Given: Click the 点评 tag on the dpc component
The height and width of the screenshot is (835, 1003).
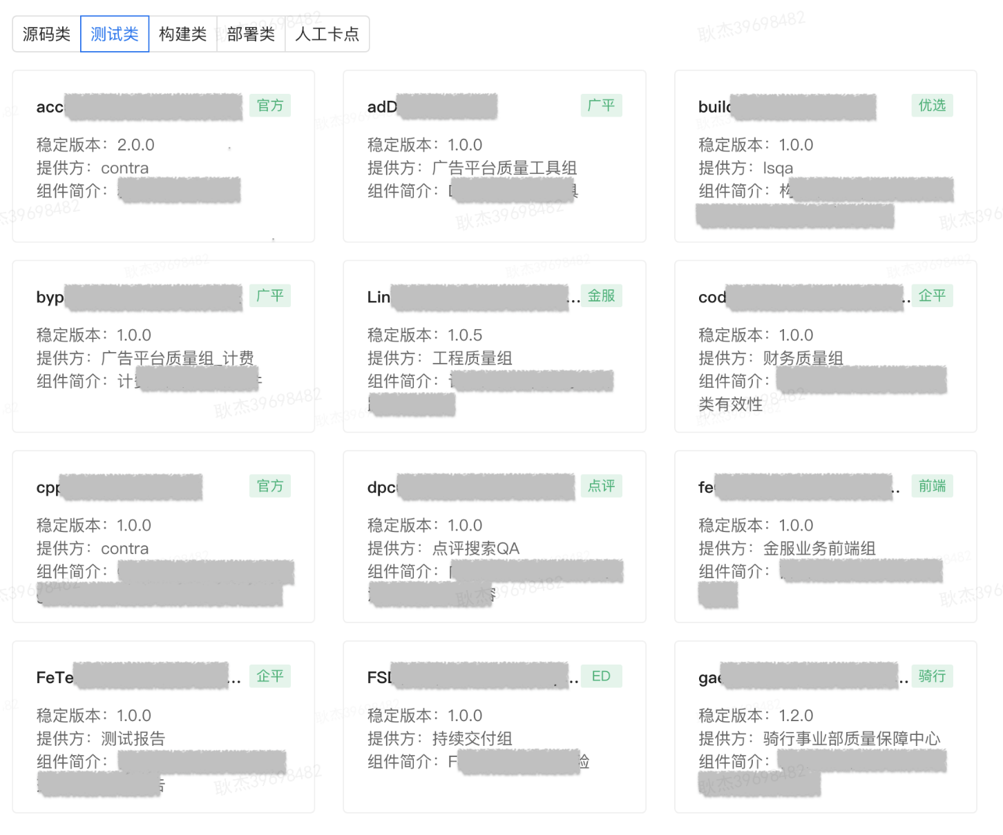Looking at the screenshot, I should click(x=601, y=486).
